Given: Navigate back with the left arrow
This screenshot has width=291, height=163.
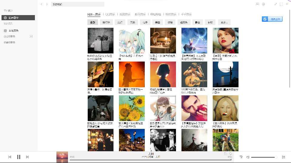Looking at the screenshot, I should coord(42,4).
